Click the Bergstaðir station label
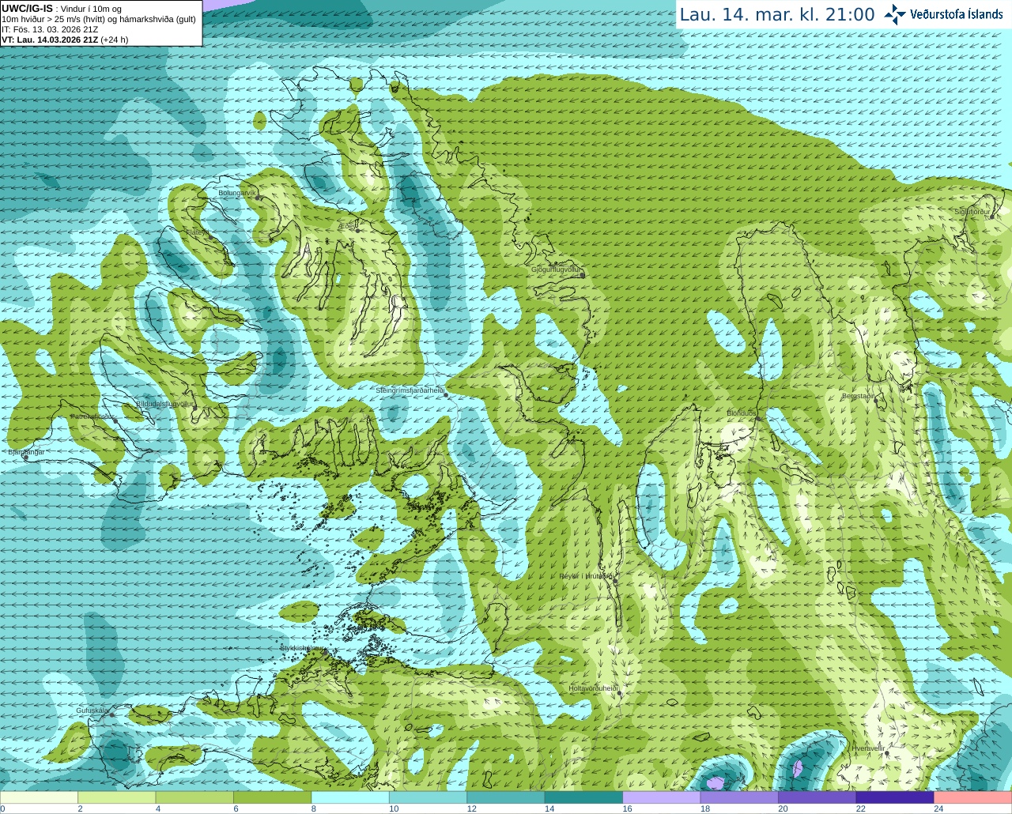1012x814 pixels. point(858,396)
